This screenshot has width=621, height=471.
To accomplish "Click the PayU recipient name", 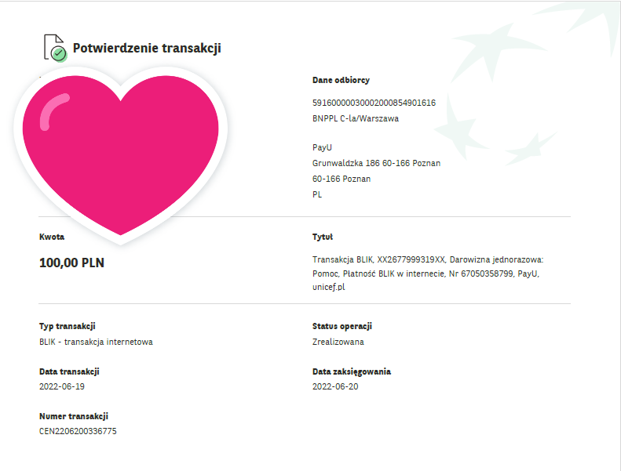I will 322,147.
